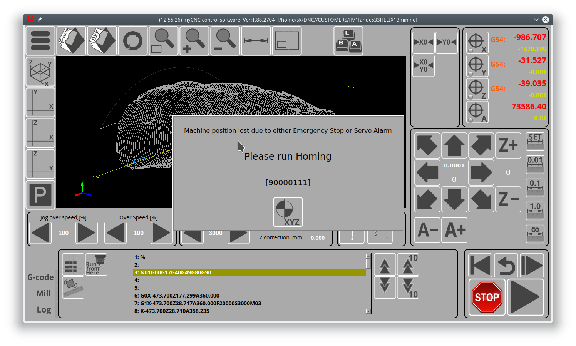The height and width of the screenshot is (346, 576).
Task: Click XYZ homing button in dialog
Action: click(x=288, y=212)
